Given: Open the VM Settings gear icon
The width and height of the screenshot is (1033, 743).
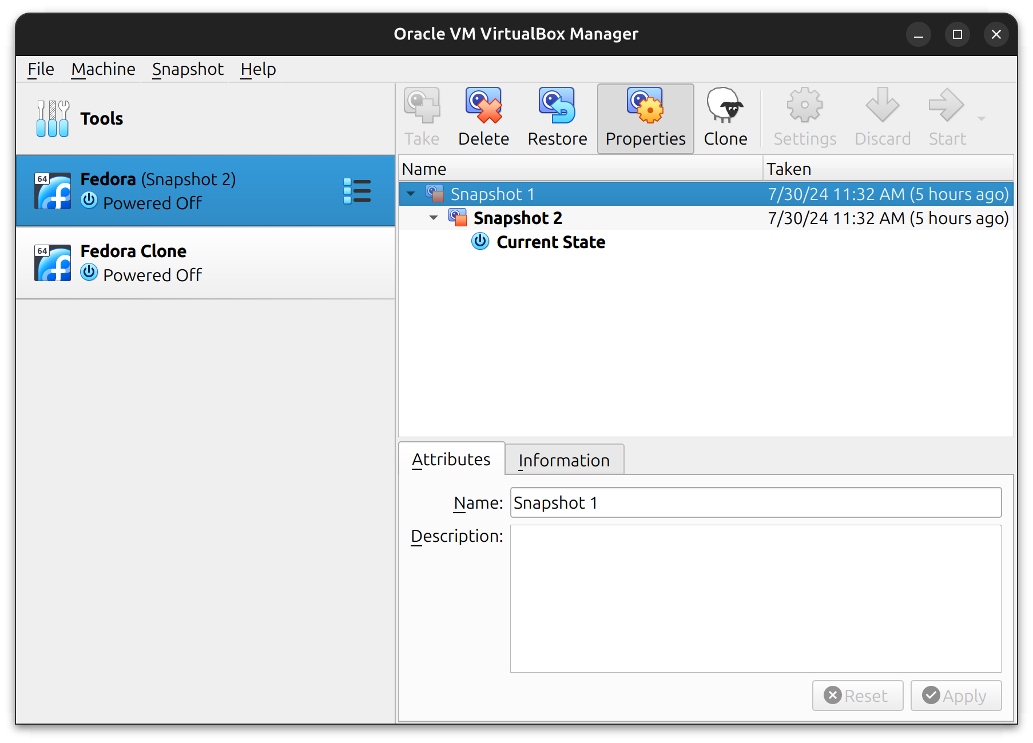Looking at the screenshot, I should 804,106.
